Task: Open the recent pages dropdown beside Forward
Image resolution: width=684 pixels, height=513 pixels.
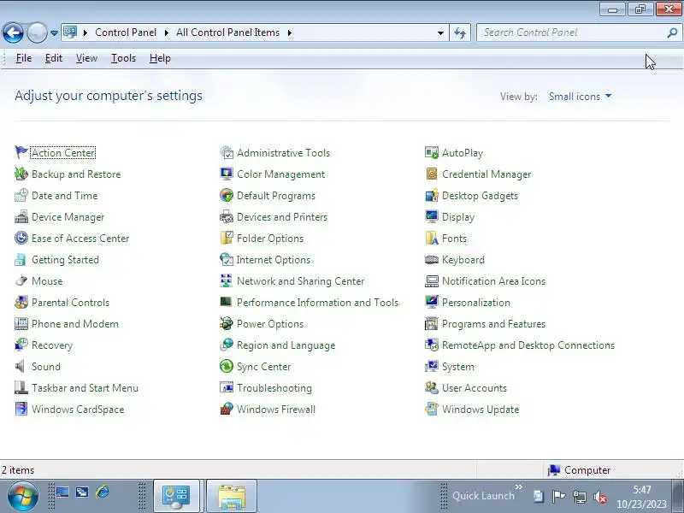Action: (x=54, y=33)
